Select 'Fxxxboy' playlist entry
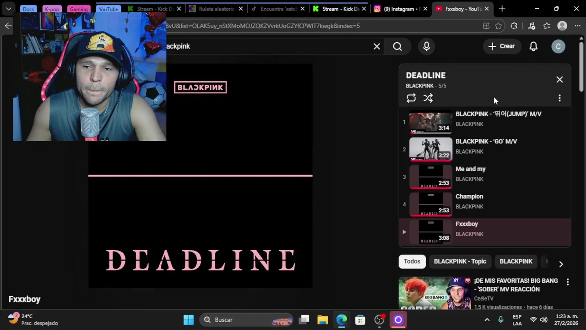This screenshot has width=586, height=330. point(485,232)
